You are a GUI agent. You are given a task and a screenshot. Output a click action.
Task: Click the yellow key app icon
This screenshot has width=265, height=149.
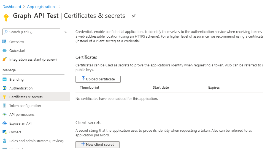(6, 18)
